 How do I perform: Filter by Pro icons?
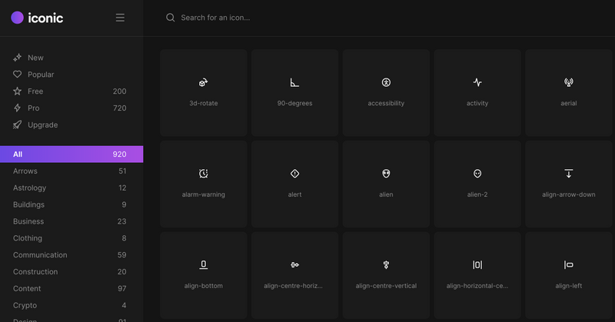pos(71,108)
